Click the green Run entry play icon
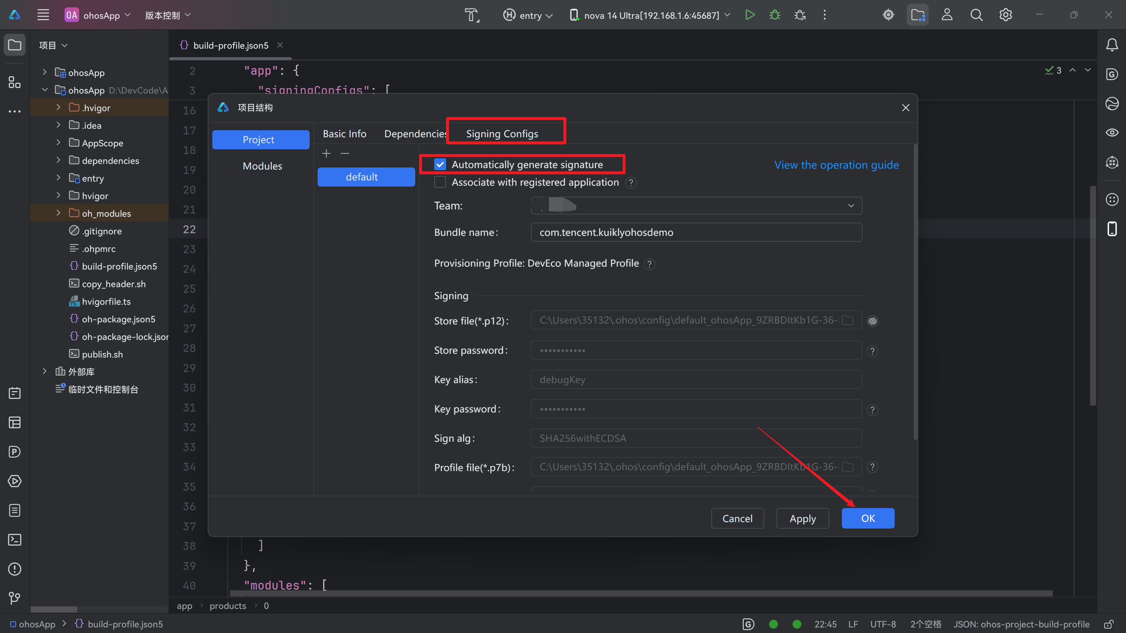The width and height of the screenshot is (1126, 633). [x=750, y=15]
